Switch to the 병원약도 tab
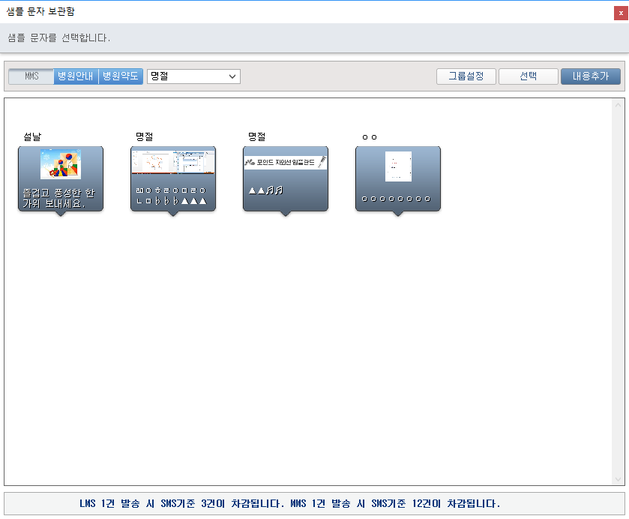 121,76
